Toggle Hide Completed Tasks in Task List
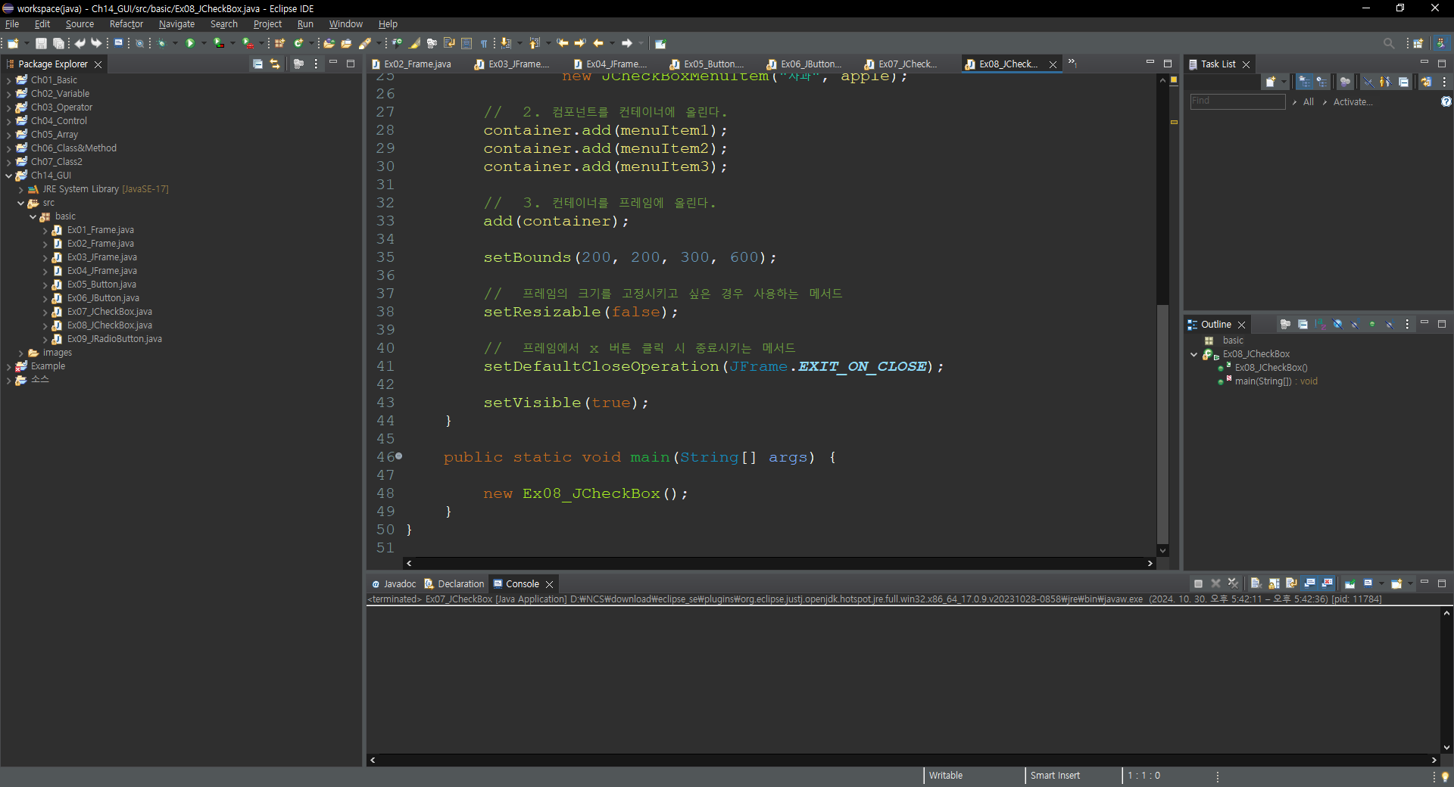The height and width of the screenshot is (787, 1454). (1368, 82)
